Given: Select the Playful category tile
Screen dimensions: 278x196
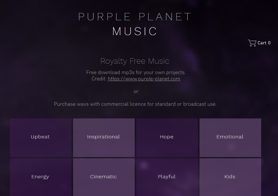Looking at the screenshot, I should coord(167,177).
